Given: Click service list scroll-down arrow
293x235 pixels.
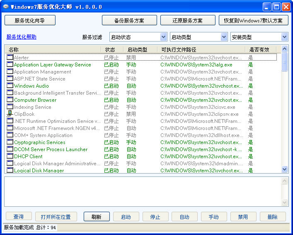Looking at the screenshot, I should 284,169.
